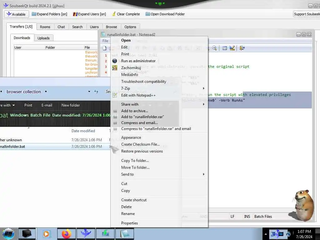This screenshot has height=240, width=320.
Task: Click the refresh arrows icon in Explorer
Action: point(96,92)
